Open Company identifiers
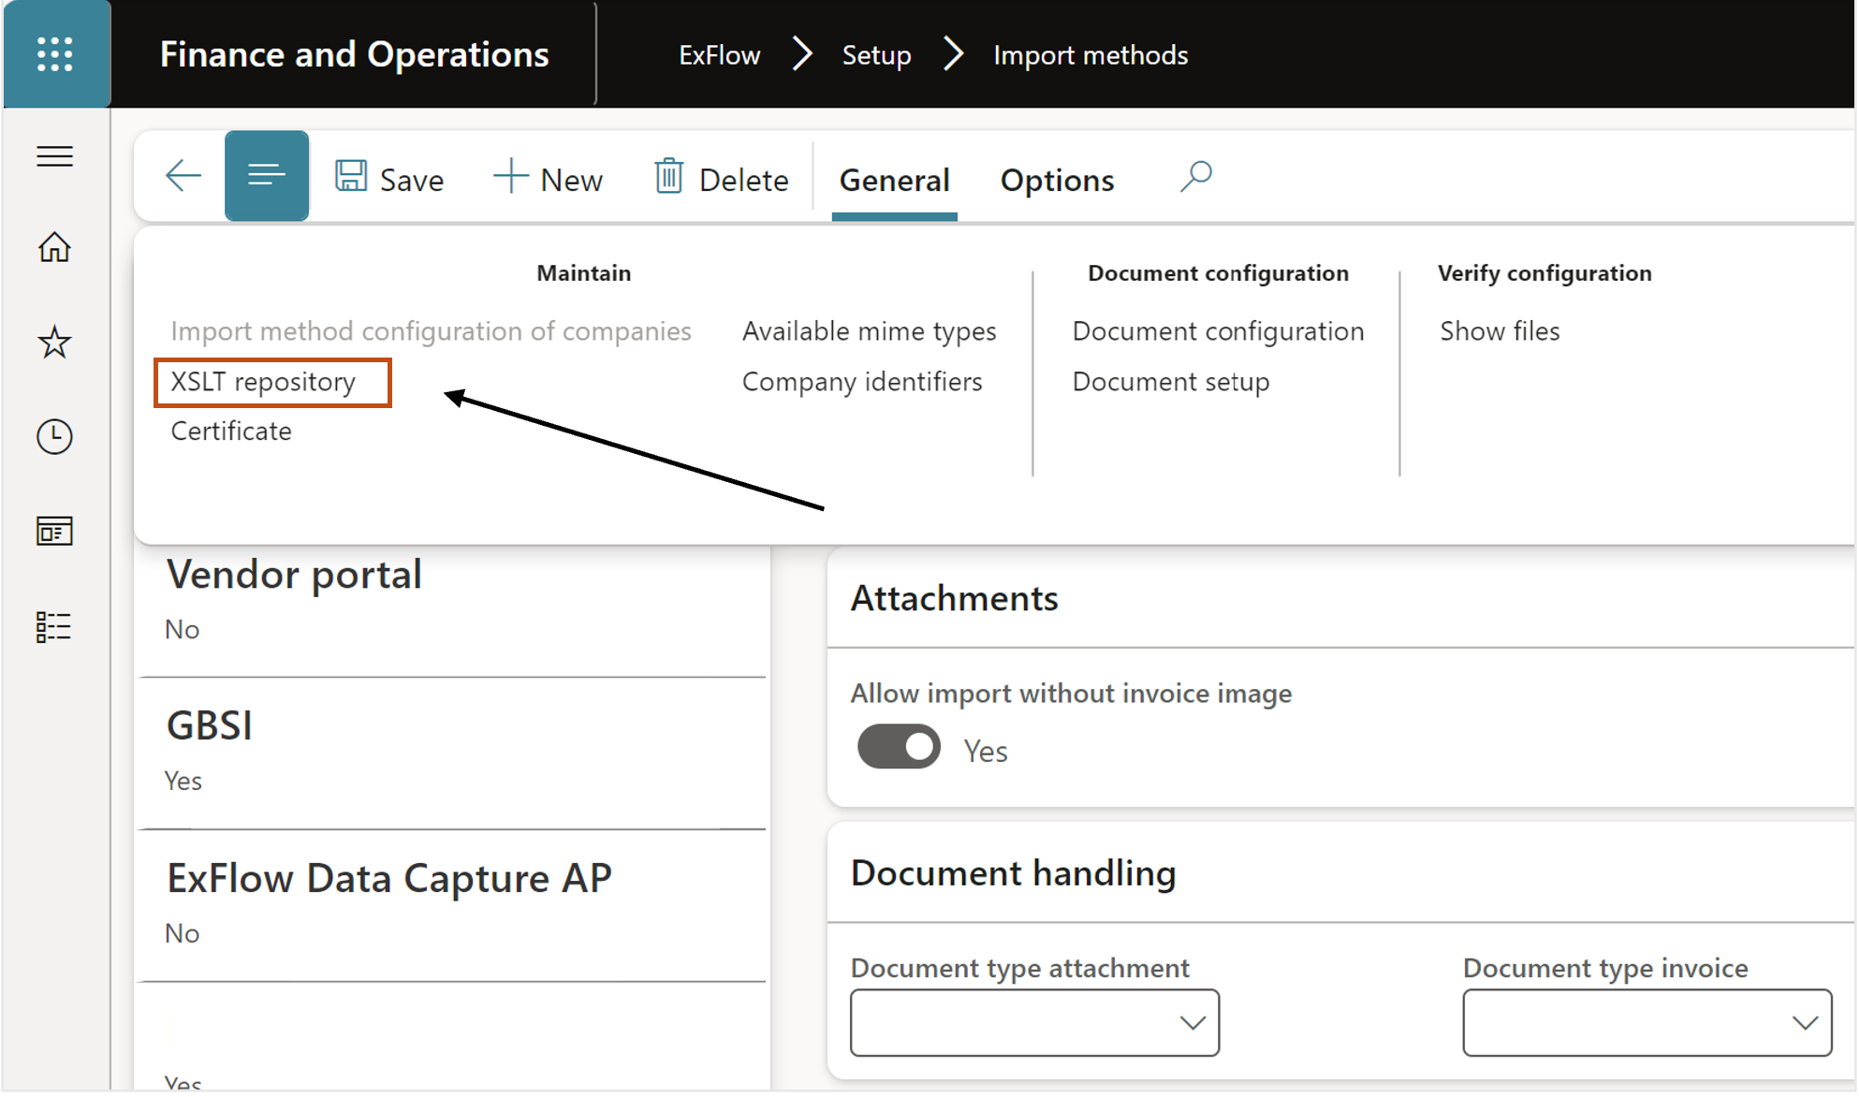Viewport: 1859px width, 1097px height. pos(862,382)
